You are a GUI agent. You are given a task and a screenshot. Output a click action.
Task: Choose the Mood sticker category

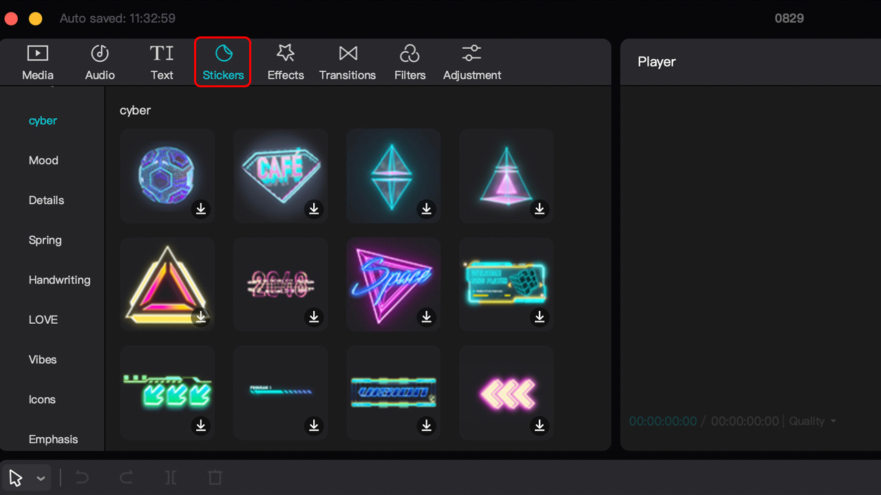(43, 160)
